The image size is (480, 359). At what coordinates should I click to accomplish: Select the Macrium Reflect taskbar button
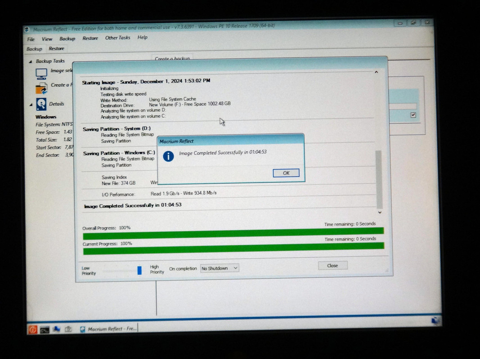click(108, 329)
